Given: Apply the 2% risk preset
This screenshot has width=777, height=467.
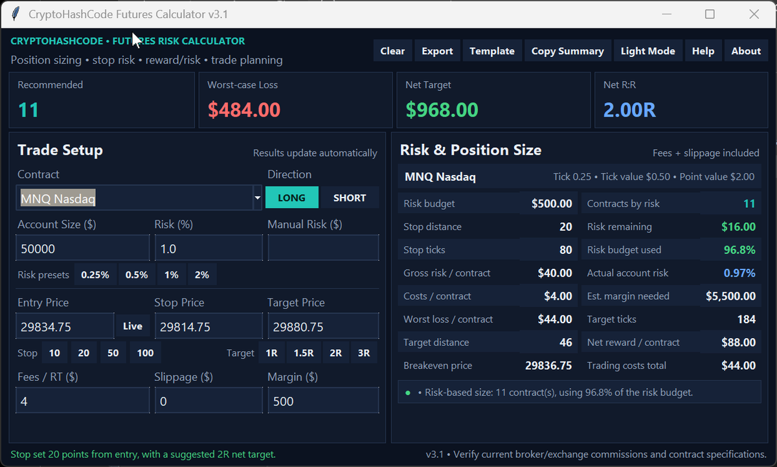Looking at the screenshot, I should [202, 275].
